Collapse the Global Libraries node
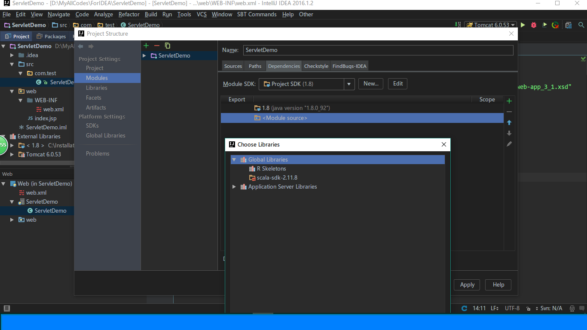The image size is (587, 330). (234, 159)
